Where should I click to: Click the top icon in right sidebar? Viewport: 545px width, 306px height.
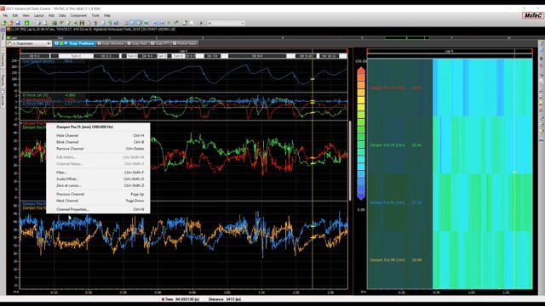pos(542,43)
